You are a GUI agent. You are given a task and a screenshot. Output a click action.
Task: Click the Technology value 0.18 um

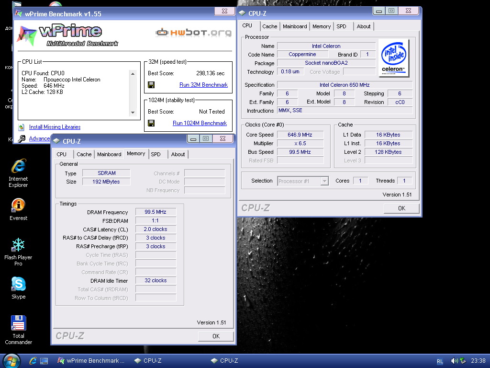pos(290,72)
